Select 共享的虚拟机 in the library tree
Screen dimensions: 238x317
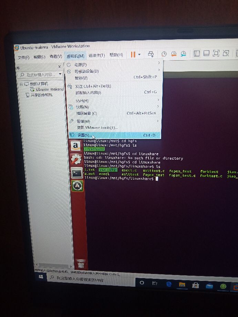(41, 95)
